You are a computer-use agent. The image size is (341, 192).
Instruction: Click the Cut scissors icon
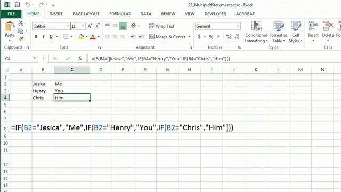click(x=21, y=23)
